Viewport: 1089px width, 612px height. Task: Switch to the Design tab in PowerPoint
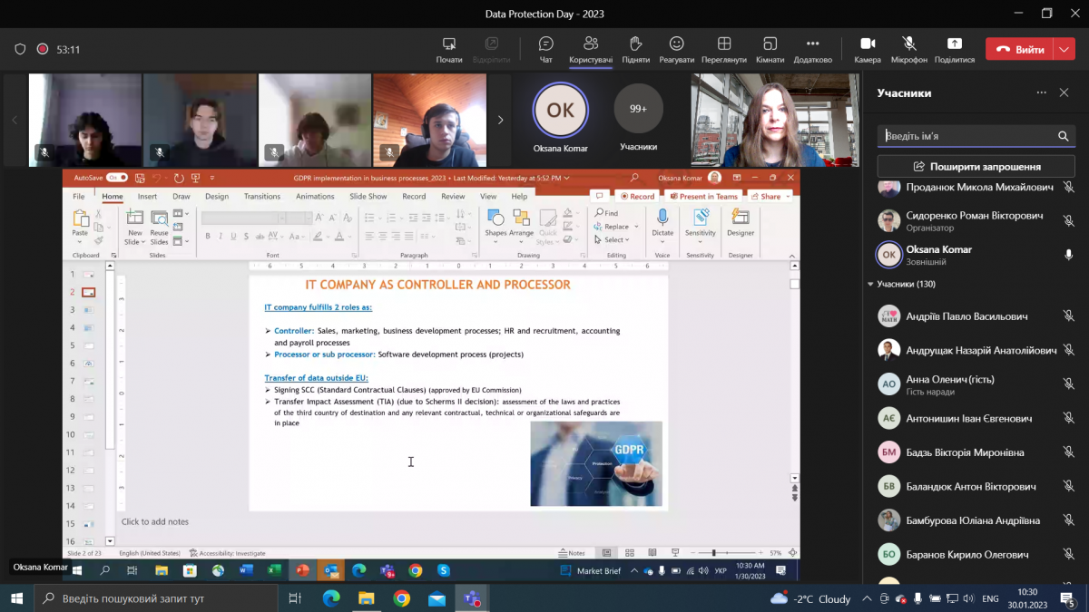pos(217,196)
